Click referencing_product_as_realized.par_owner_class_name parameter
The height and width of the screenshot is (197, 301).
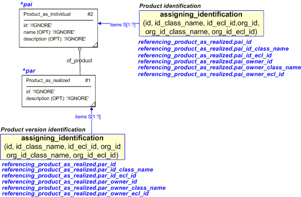pos(83,188)
